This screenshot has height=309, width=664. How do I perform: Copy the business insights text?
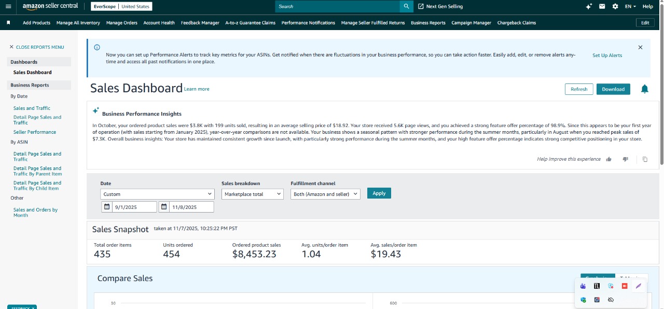645,159
